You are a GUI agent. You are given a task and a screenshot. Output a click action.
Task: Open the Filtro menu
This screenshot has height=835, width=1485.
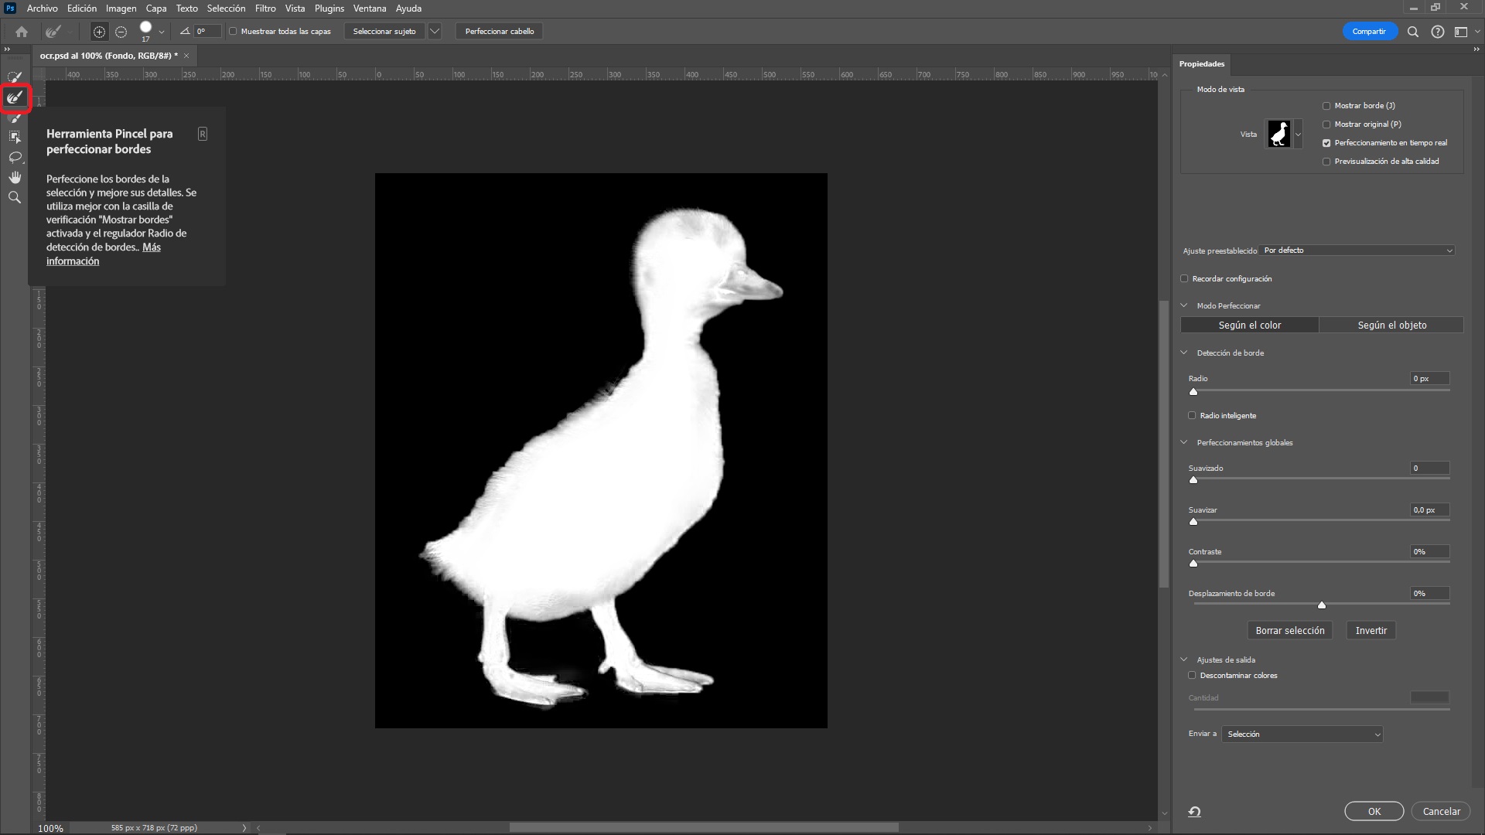(x=265, y=9)
